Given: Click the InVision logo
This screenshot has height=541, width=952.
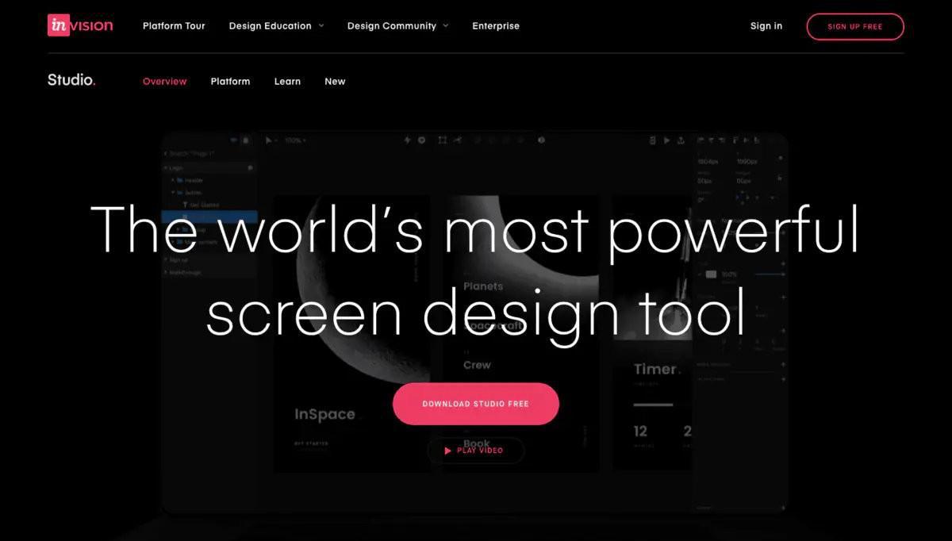Looking at the screenshot, I should click(x=80, y=25).
